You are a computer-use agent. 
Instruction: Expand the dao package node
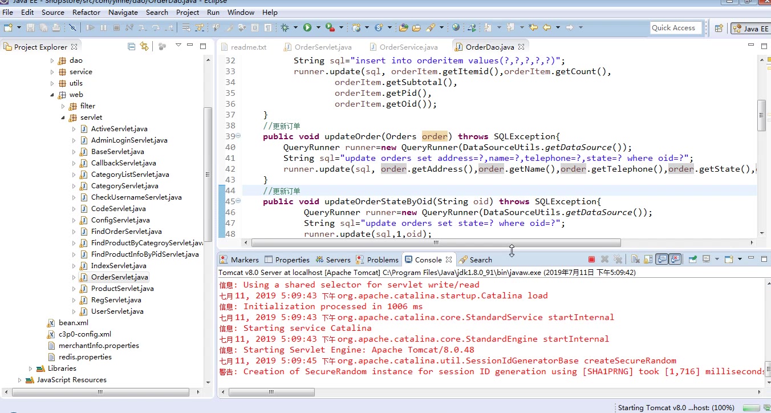pos(52,60)
